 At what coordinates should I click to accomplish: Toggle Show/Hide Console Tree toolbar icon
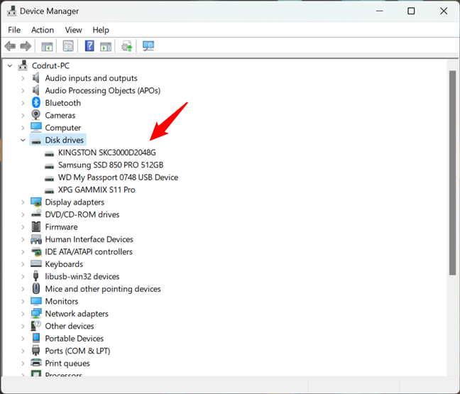[x=47, y=46]
